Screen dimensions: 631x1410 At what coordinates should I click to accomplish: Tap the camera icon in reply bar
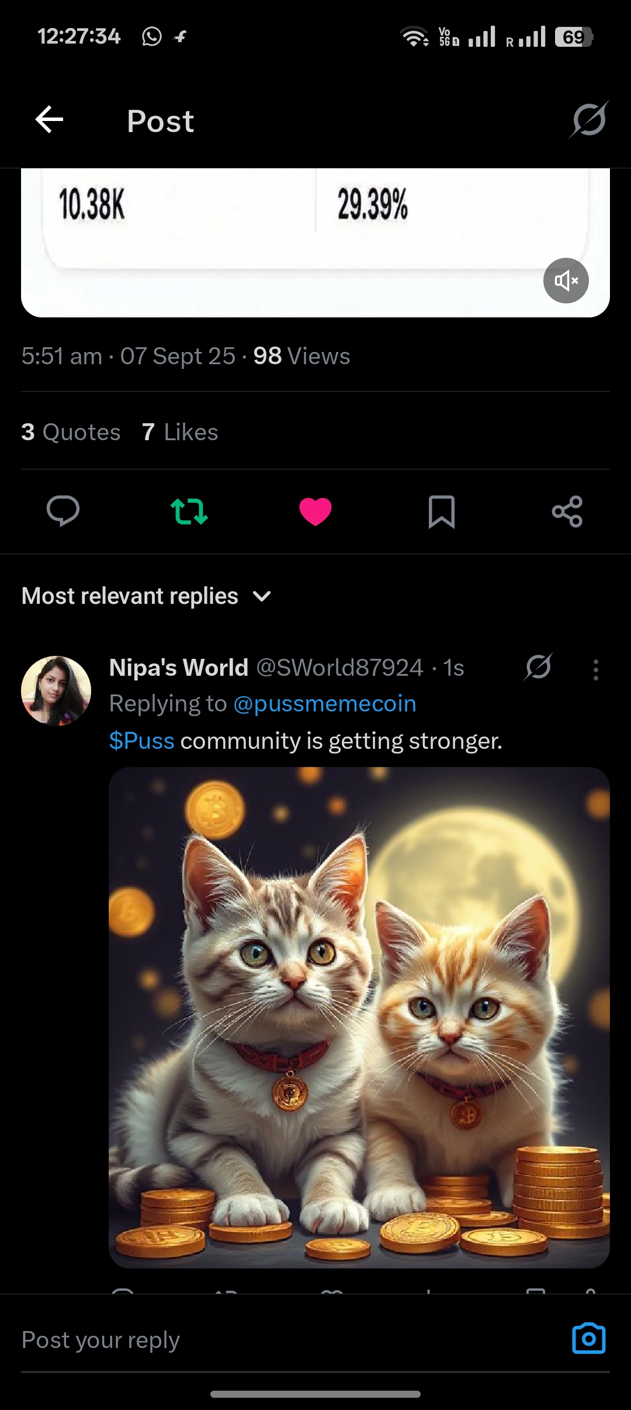point(588,1339)
